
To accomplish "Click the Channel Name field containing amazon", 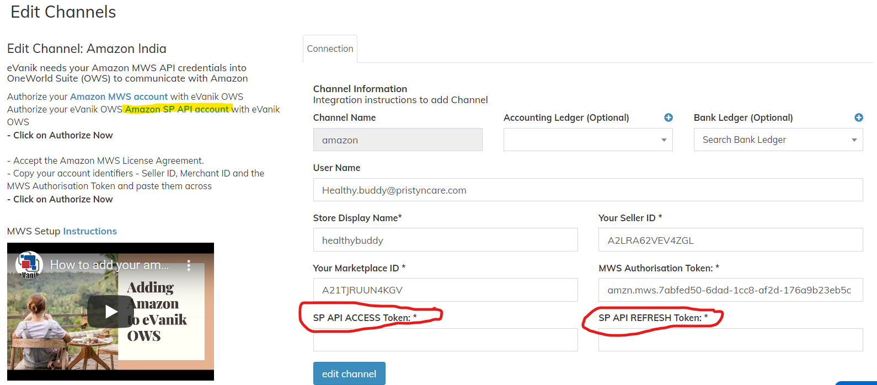I will (398, 140).
